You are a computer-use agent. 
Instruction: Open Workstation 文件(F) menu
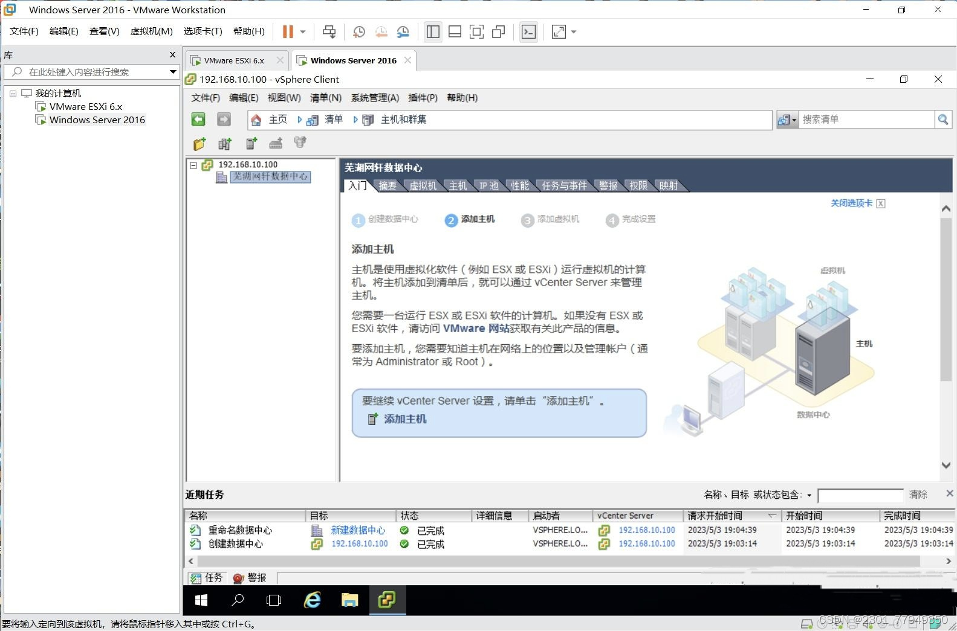pyautogui.click(x=24, y=31)
